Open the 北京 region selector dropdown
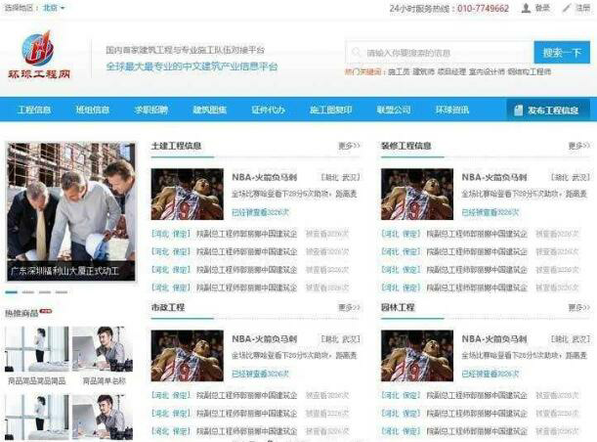The image size is (597, 442). (55, 8)
